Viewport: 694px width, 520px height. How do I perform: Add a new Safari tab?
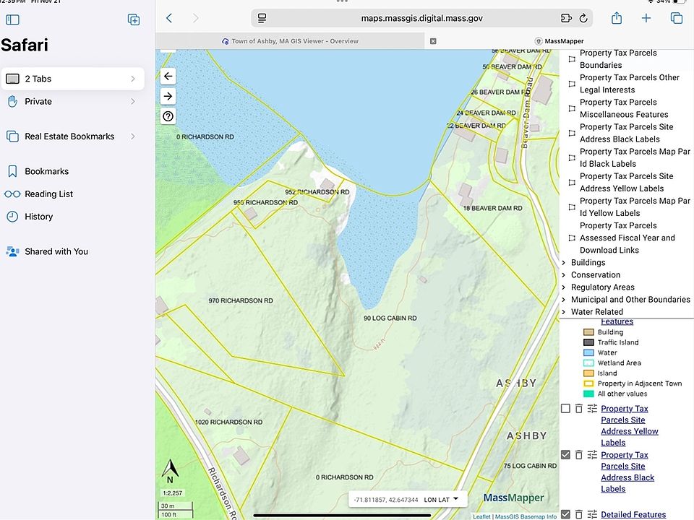646,18
